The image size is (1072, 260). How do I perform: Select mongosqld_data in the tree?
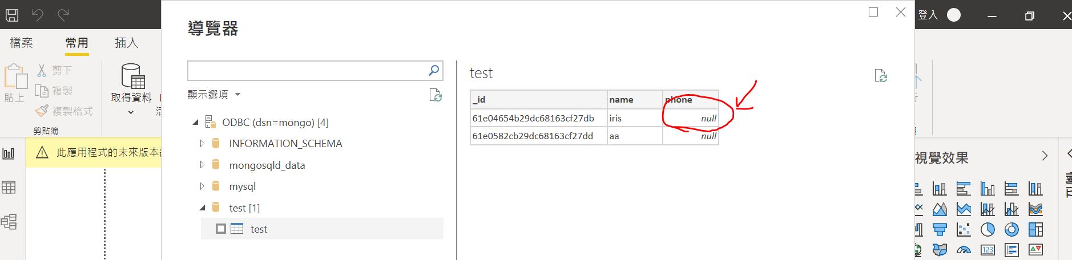[x=267, y=165]
